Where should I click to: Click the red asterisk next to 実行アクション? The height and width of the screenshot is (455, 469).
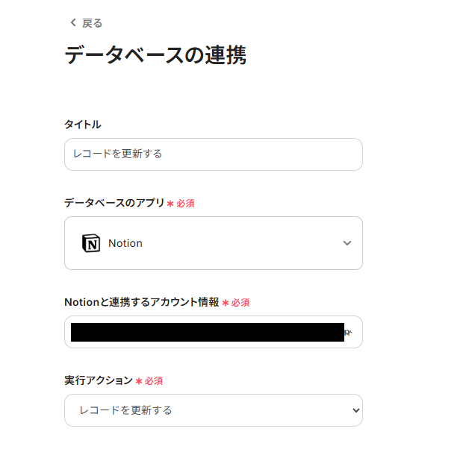tap(138, 380)
